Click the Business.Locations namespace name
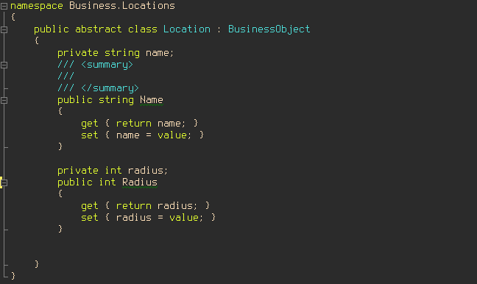 (x=122, y=6)
